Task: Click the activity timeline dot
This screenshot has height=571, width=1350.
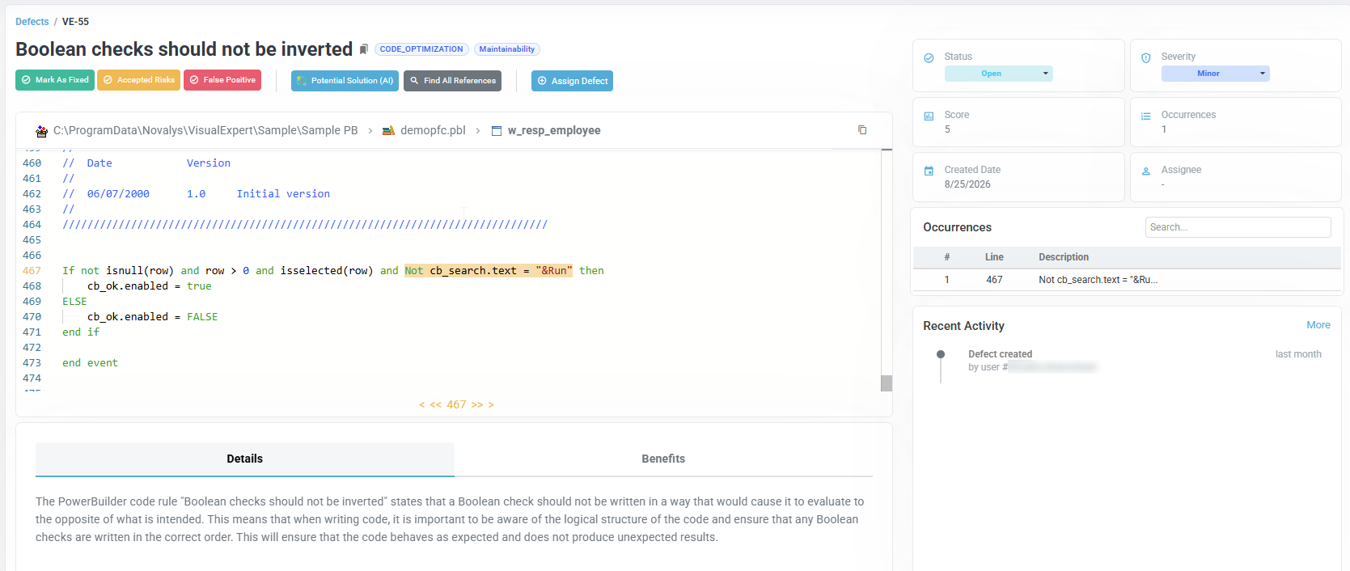Action: 941,354
